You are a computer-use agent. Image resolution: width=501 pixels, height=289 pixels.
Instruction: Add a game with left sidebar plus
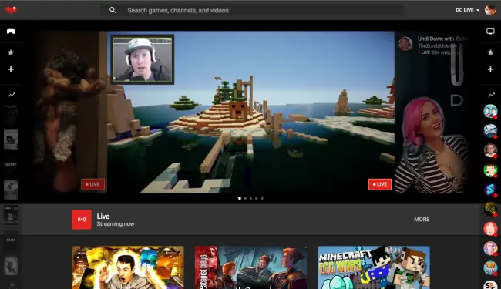click(x=11, y=69)
